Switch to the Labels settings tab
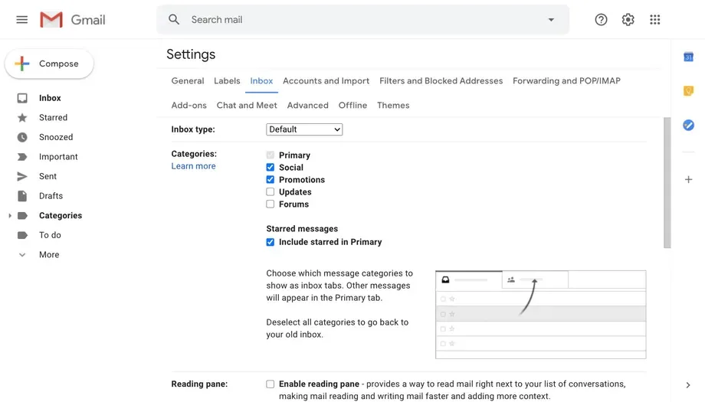 [227, 81]
